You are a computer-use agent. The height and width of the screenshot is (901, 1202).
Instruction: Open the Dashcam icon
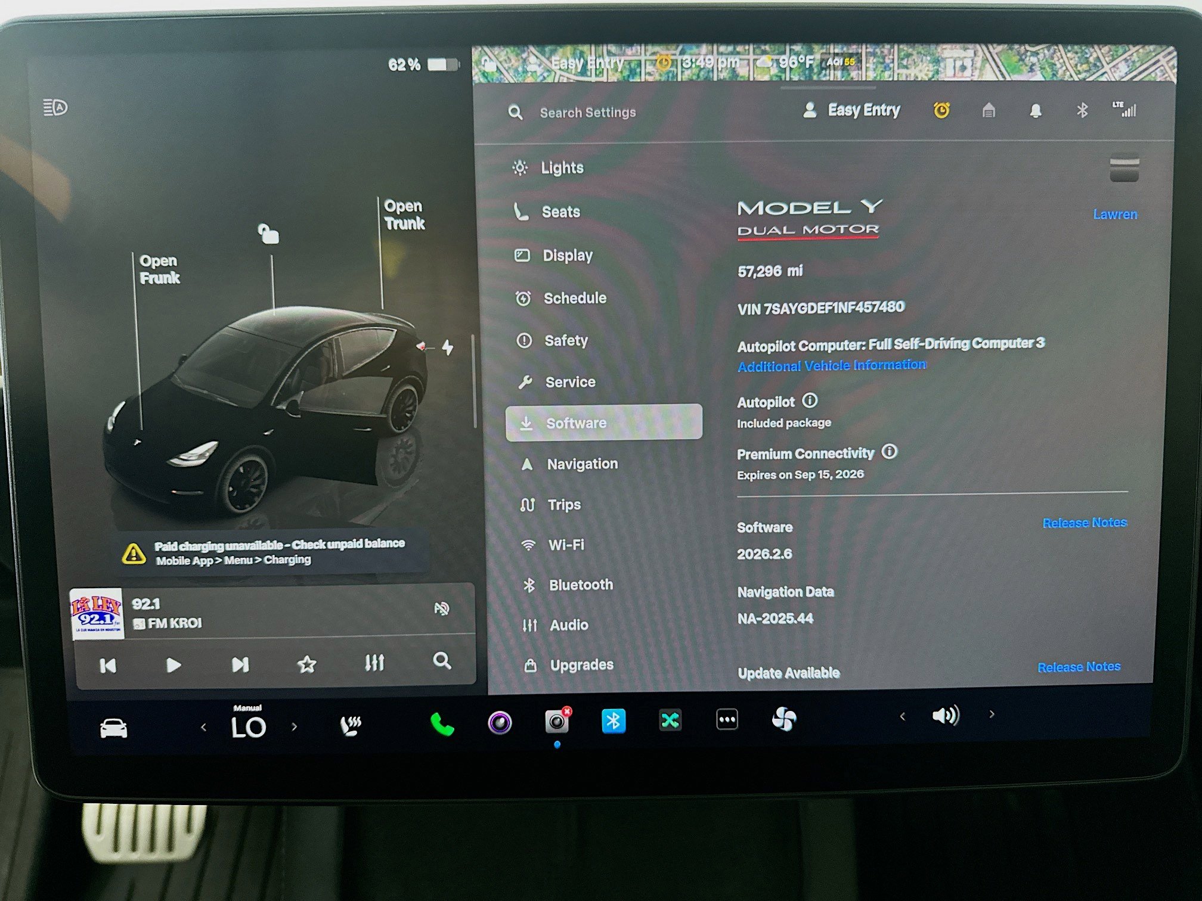pyautogui.click(x=557, y=720)
